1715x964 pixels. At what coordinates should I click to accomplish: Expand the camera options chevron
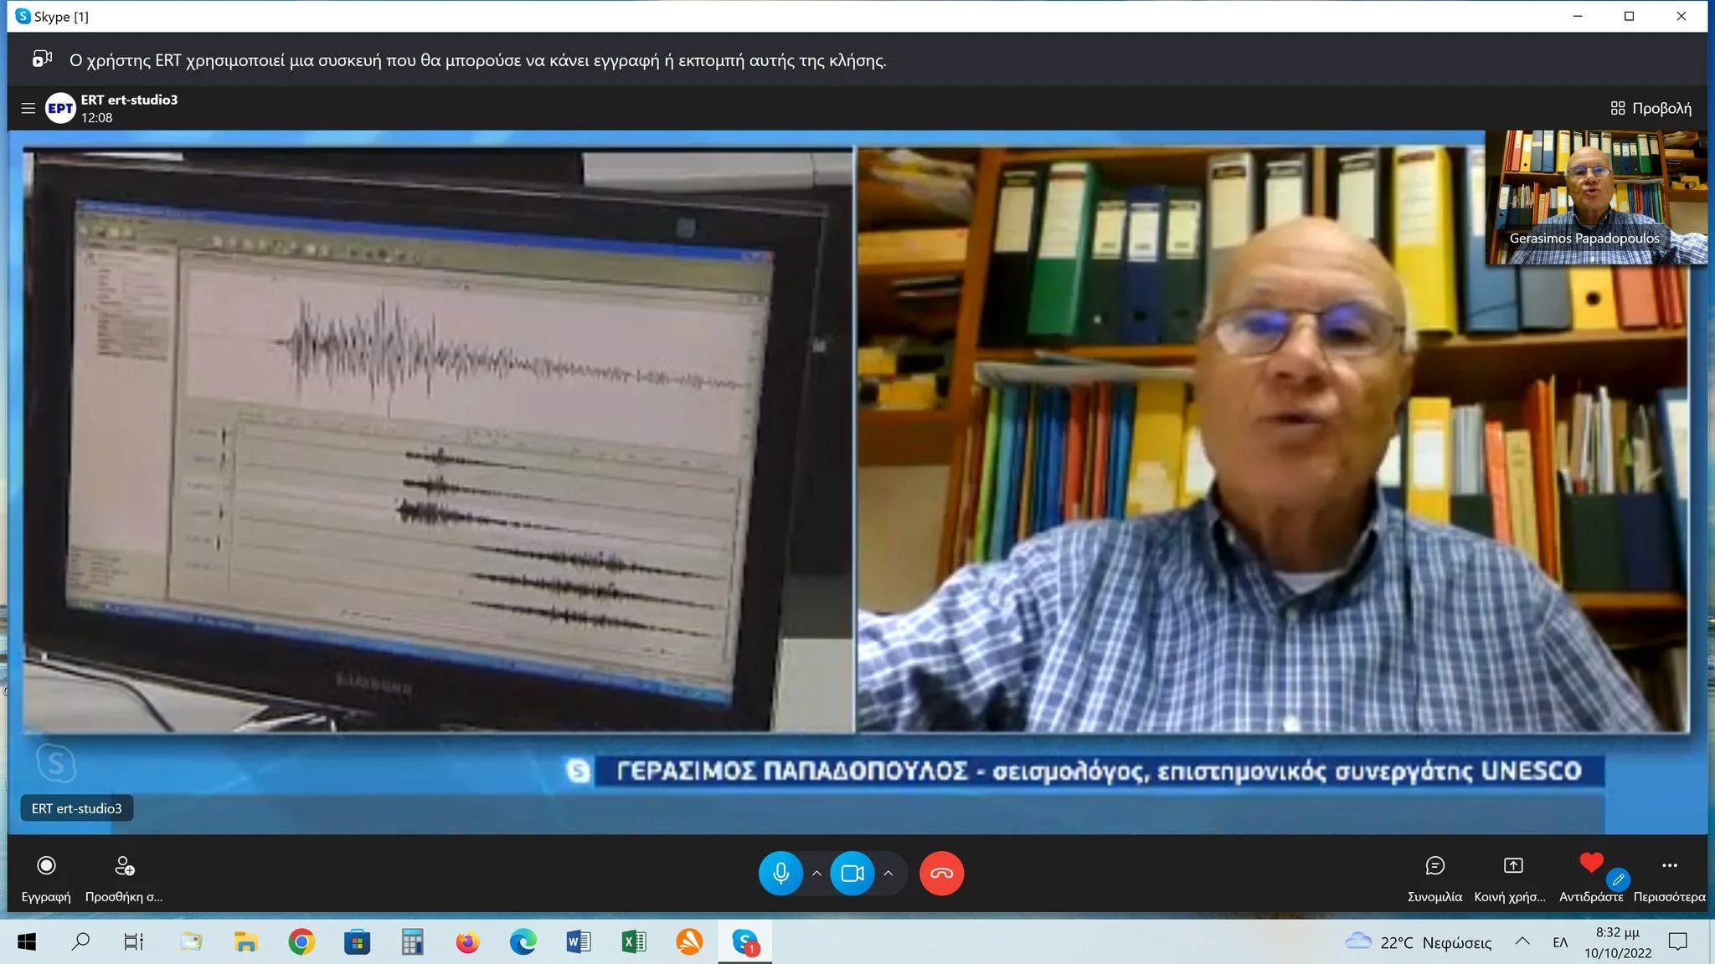(x=888, y=874)
